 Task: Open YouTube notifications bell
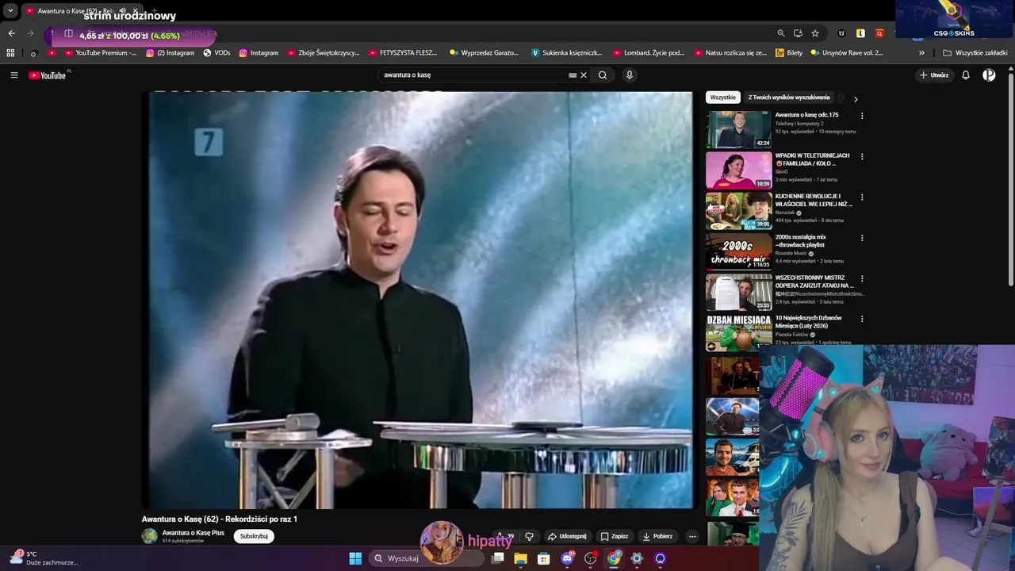[x=966, y=75]
